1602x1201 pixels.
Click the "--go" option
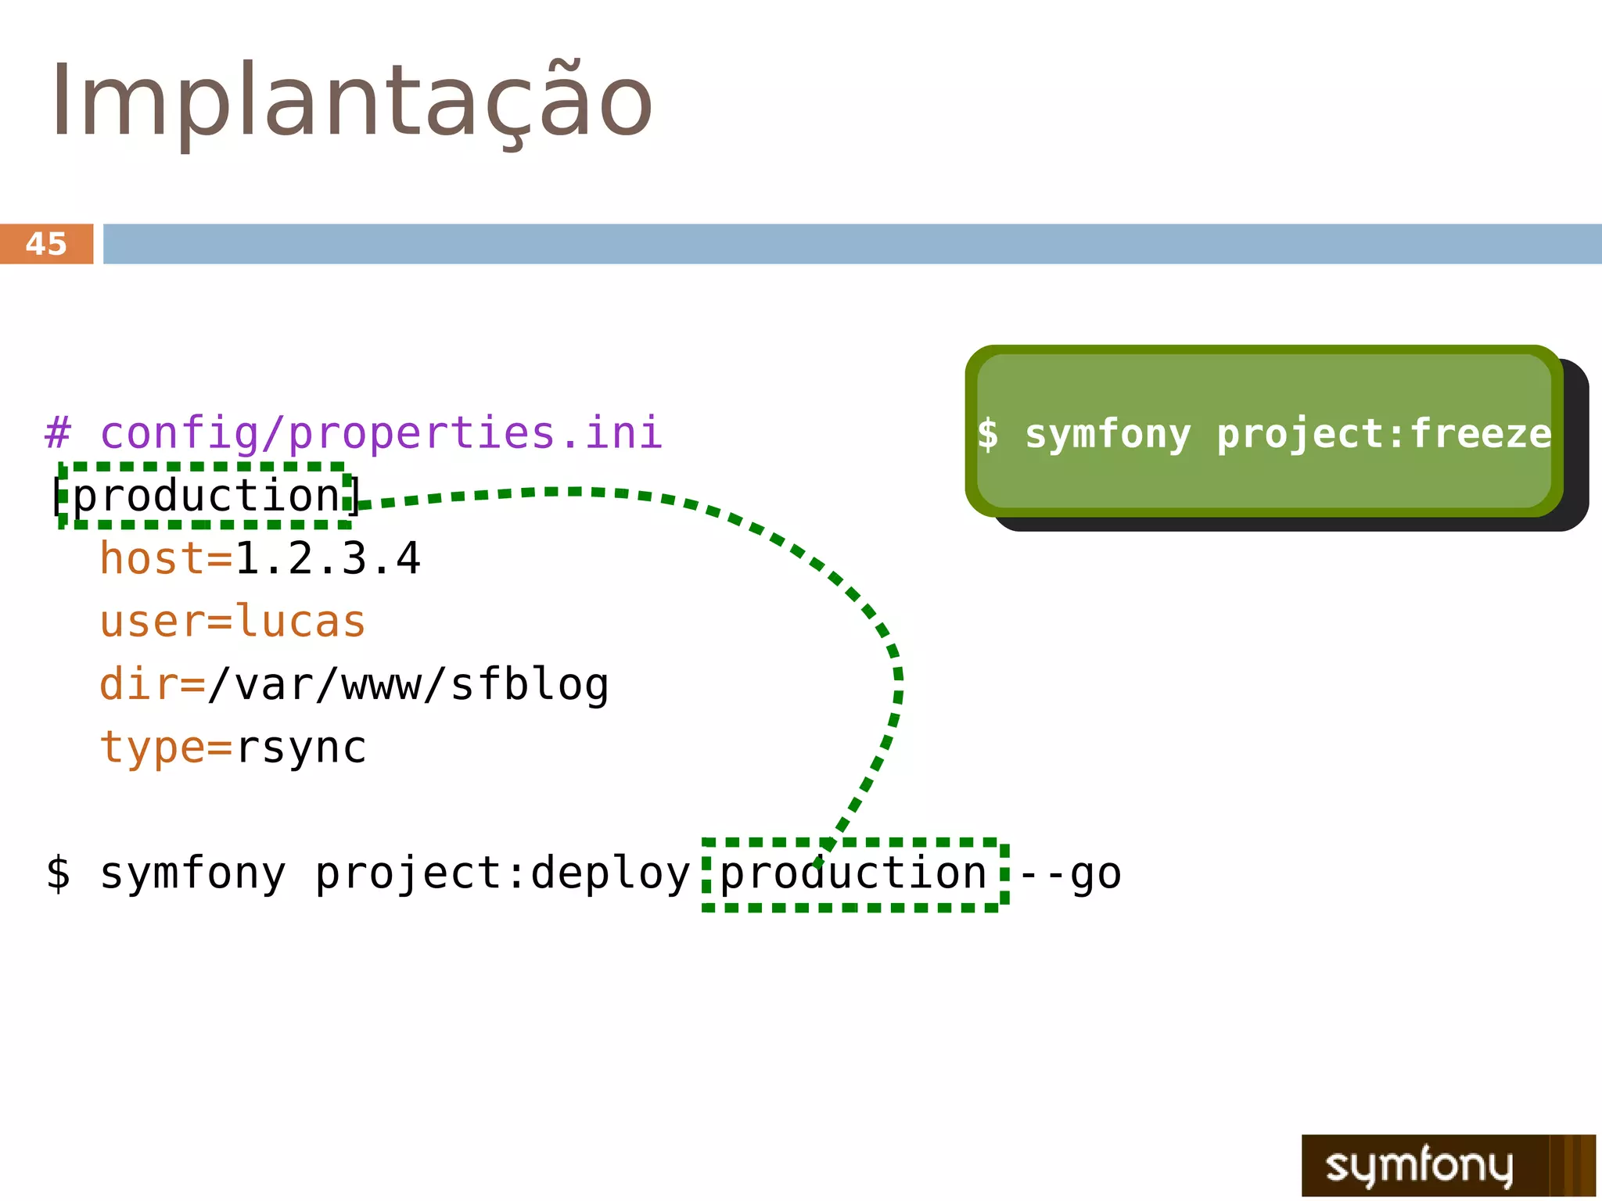coord(1070,874)
